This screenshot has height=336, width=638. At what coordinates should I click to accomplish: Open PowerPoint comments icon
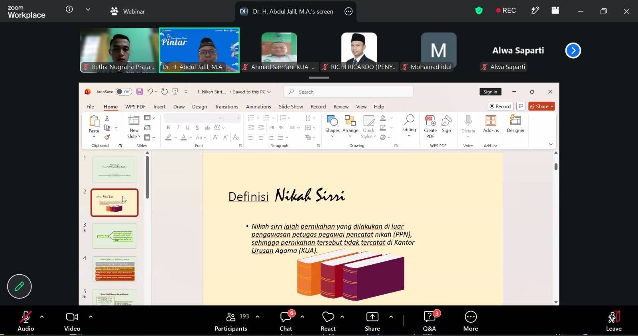521,106
